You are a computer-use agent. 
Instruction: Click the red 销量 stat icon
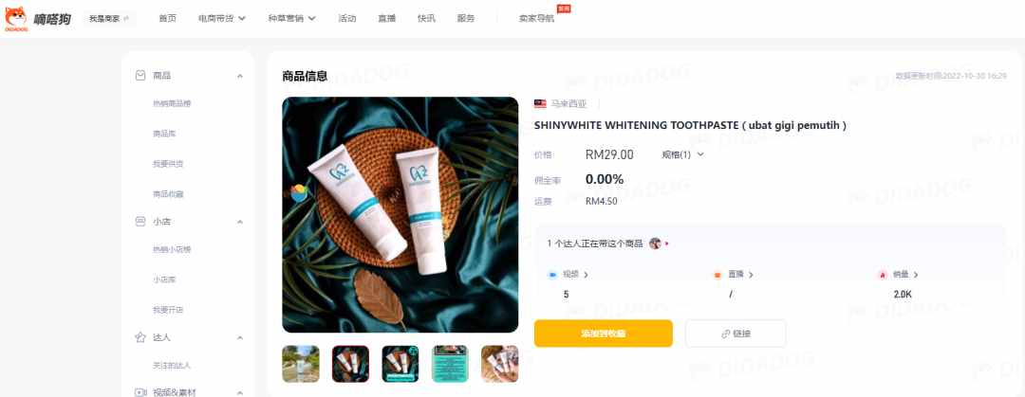coord(882,275)
